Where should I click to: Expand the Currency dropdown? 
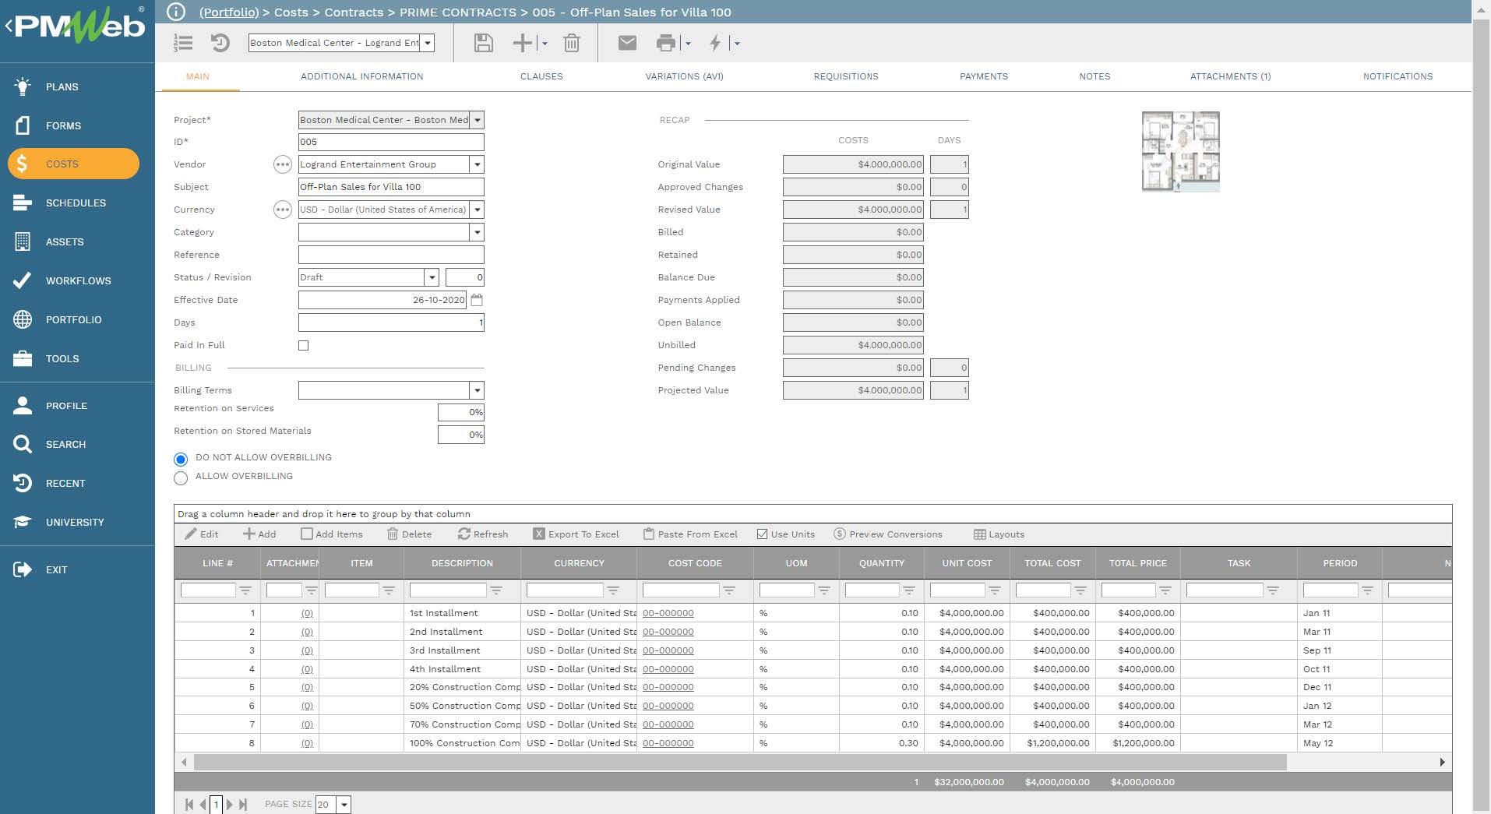pos(478,210)
